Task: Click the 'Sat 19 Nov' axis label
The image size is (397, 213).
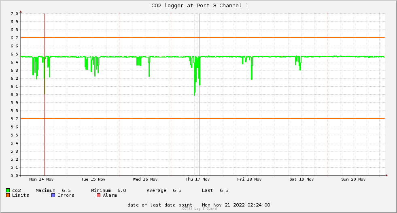Action: point(301,179)
